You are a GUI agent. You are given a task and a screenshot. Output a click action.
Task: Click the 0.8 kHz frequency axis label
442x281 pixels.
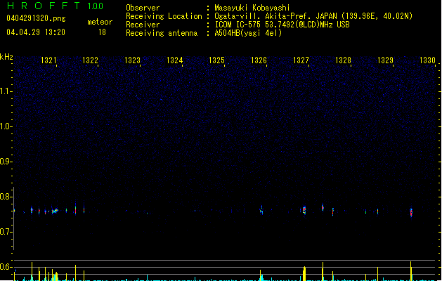(6, 197)
